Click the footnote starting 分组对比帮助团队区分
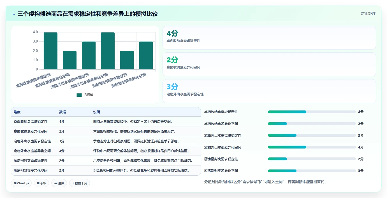This screenshot has height=198, width=387. [265, 182]
